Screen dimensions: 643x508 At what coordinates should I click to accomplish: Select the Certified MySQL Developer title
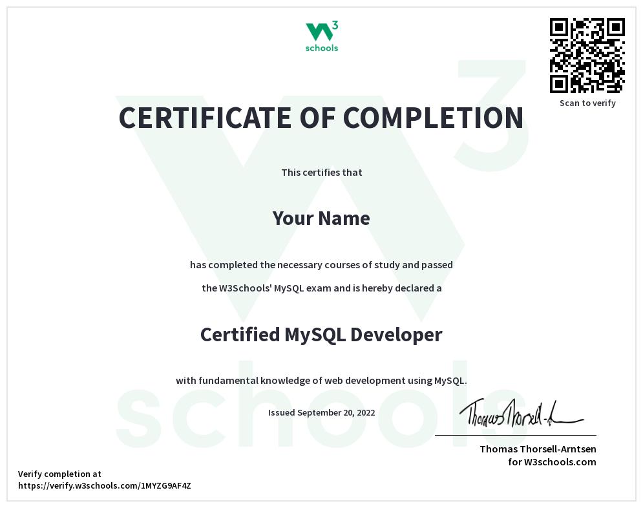coord(321,334)
